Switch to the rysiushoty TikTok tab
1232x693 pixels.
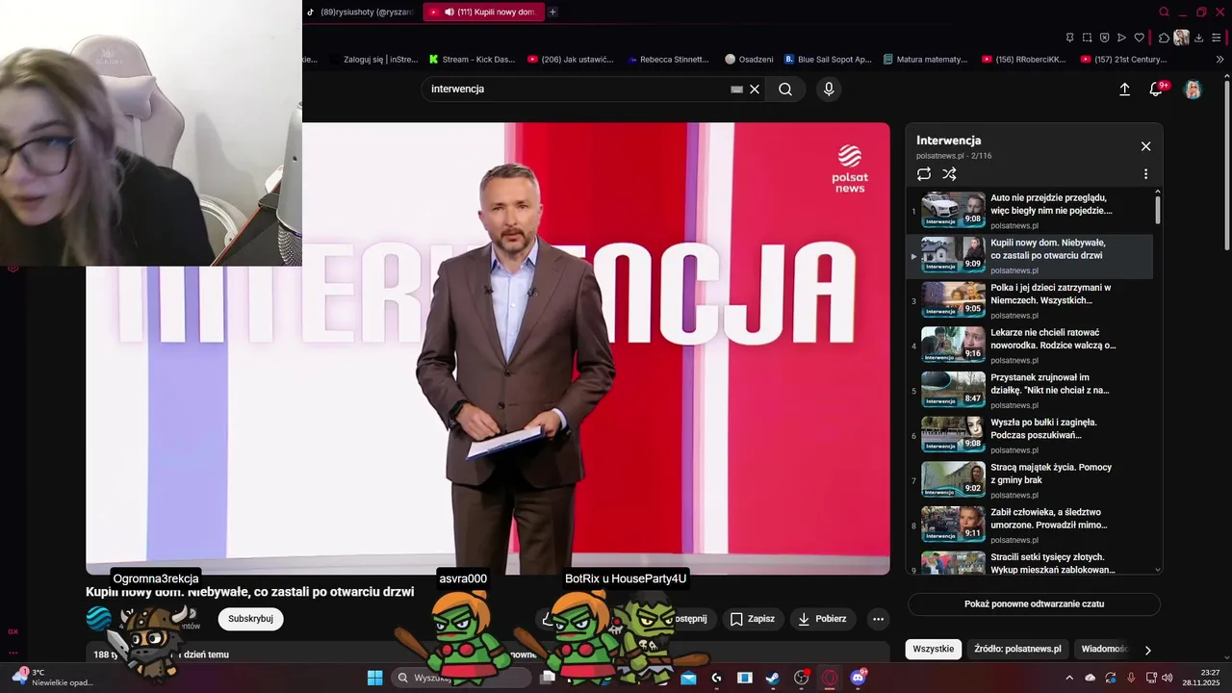(360, 13)
